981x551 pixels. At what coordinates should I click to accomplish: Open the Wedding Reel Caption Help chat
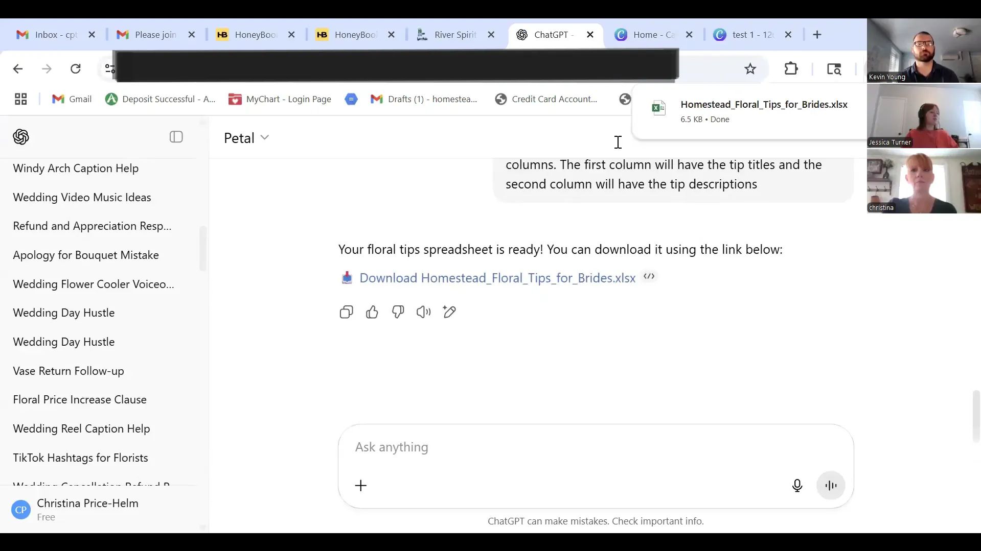point(81,429)
